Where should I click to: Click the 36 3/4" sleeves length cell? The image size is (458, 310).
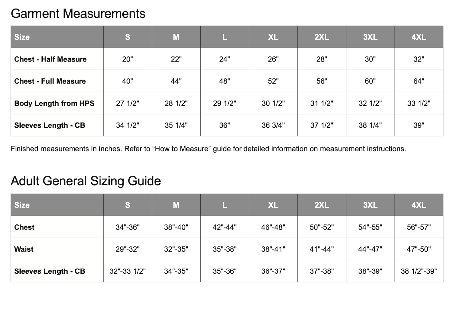pos(273,125)
